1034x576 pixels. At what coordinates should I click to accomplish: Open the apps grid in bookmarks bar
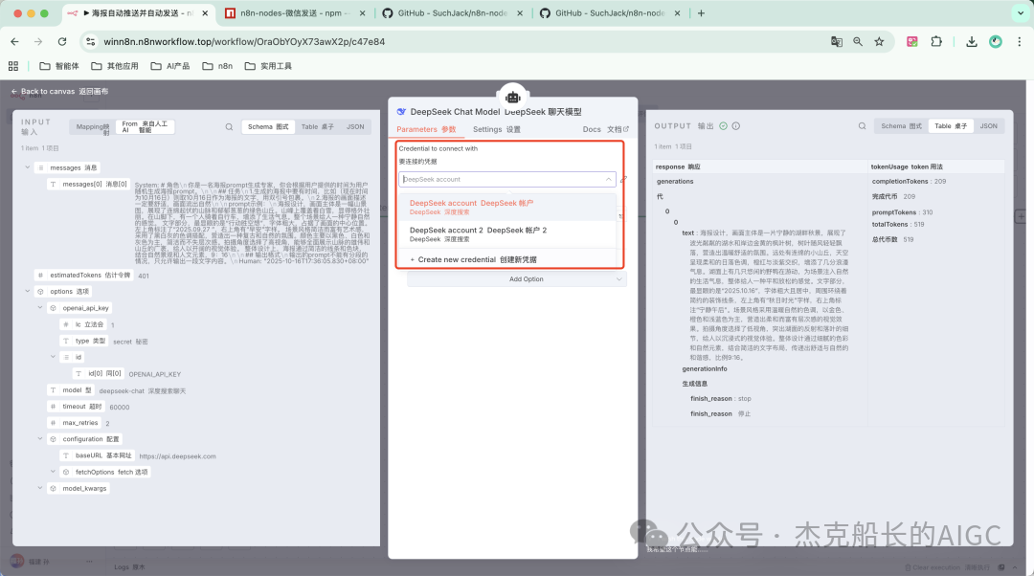(x=13, y=66)
